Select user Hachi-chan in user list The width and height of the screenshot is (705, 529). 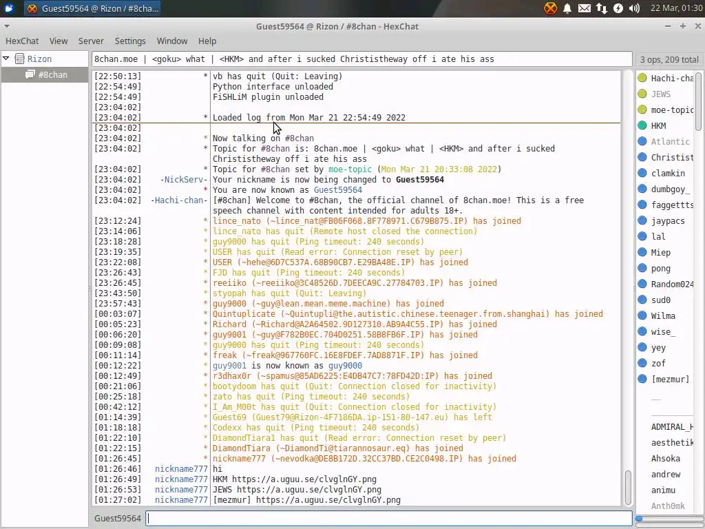click(672, 79)
